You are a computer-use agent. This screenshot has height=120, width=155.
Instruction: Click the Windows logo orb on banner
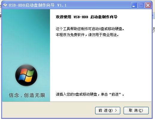pyautogui.click(x=26, y=75)
